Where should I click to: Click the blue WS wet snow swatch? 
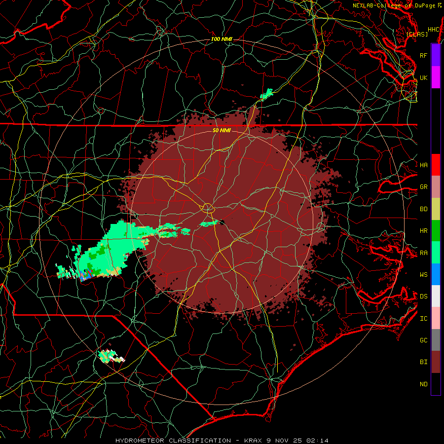pos(436,274)
